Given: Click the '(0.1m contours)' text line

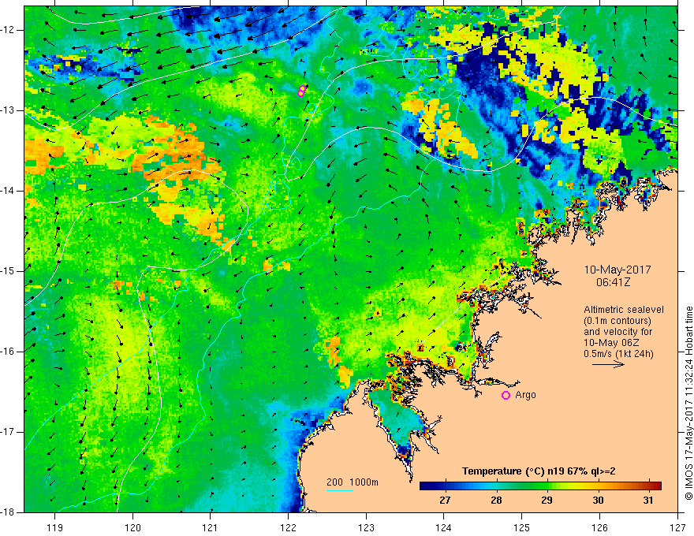Looking at the screenshot, I should pos(618,321).
